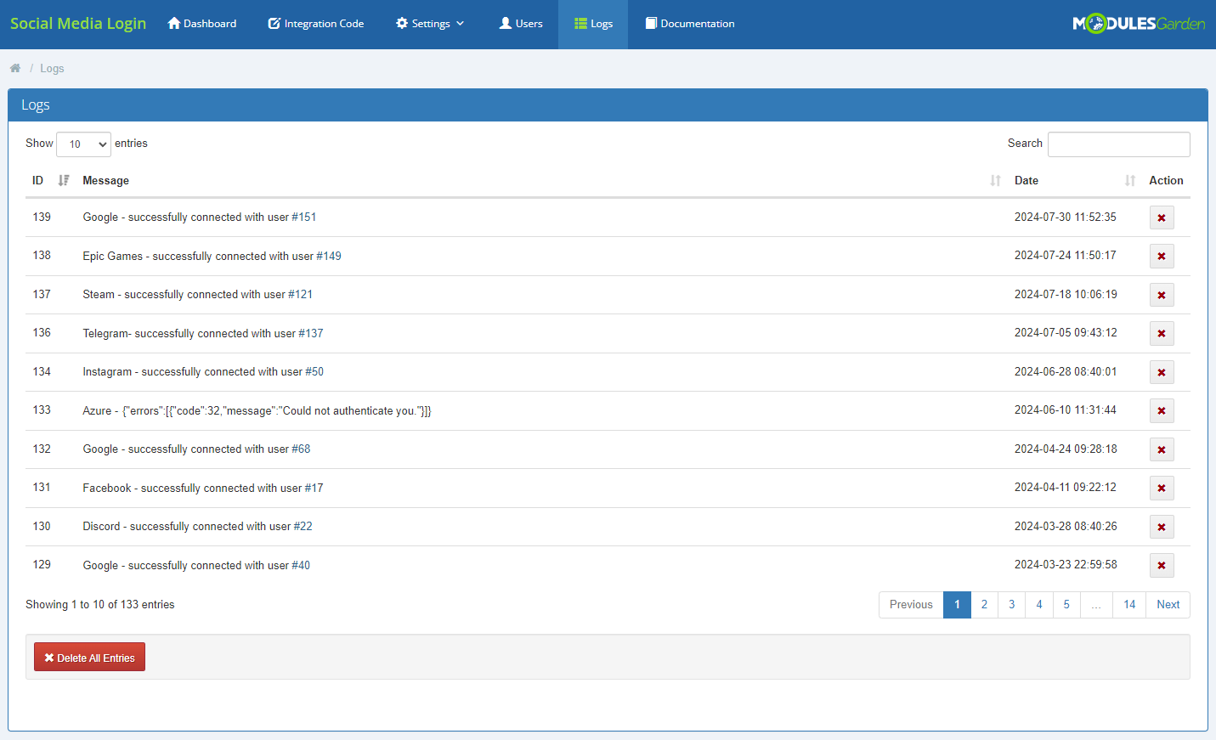Select the Integration Code icon in navbar

273,23
